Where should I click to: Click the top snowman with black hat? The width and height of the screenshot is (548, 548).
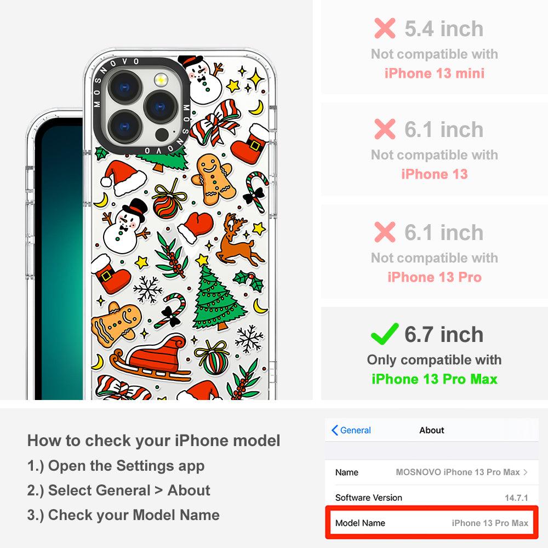pyautogui.click(x=201, y=79)
